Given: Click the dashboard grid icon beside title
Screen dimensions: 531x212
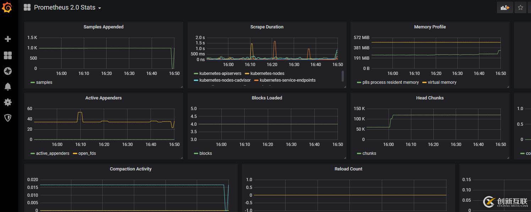Looking at the screenshot, I should point(27,7).
